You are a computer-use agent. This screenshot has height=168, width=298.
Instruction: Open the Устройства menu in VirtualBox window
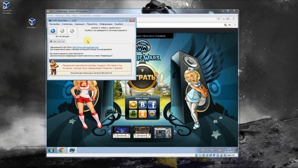85,15
